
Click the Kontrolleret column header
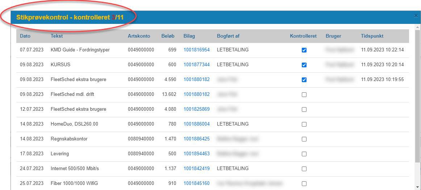click(x=303, y=36)
